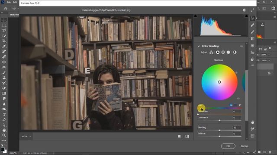Select the Horizontal Type tool

[4, 115]
